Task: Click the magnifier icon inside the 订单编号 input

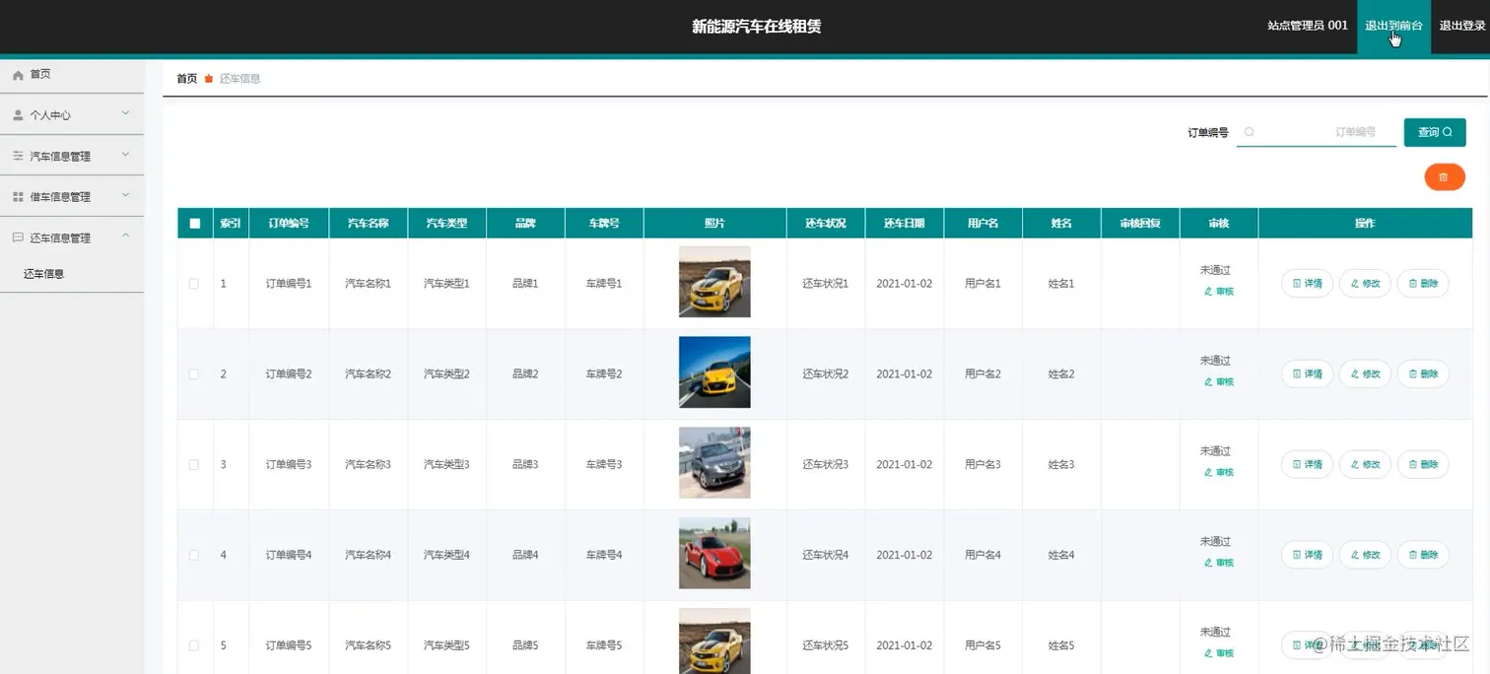Action: coord(1250,132)
